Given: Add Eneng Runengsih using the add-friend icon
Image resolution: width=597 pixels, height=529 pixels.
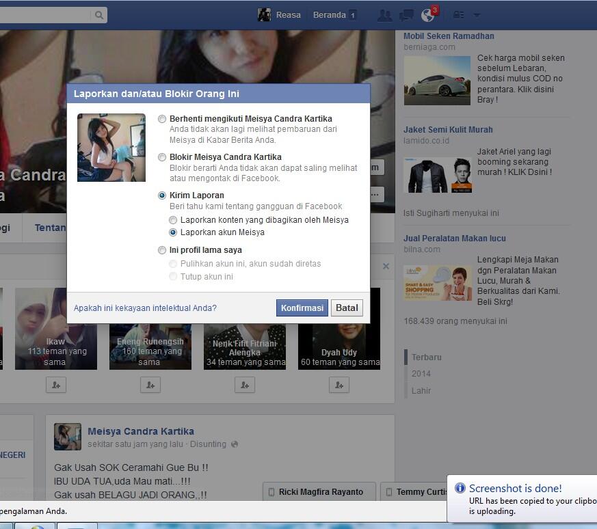Looking at the screenshot, I should pos(150,385).
